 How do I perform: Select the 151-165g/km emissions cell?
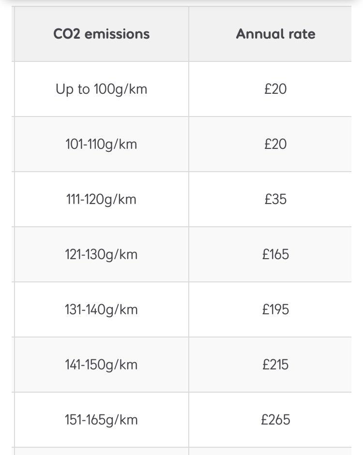click(x=101, y=420)
